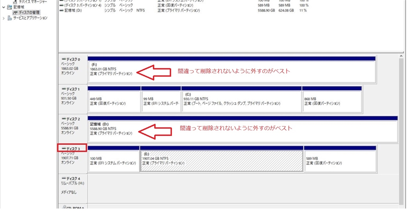Select the ディスク 3 header label
The width and height of the screenshot is (413, 217).
click(73, 149)
